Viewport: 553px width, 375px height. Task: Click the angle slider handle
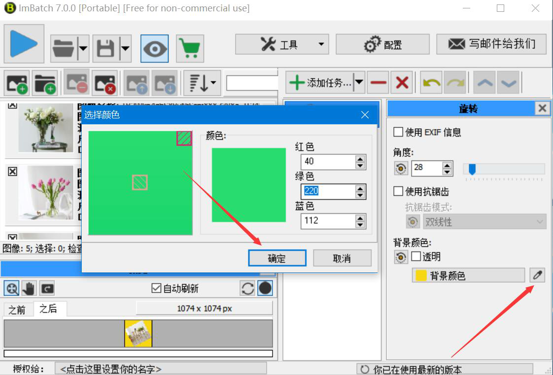pyautogui.click(x=472, y=169)
